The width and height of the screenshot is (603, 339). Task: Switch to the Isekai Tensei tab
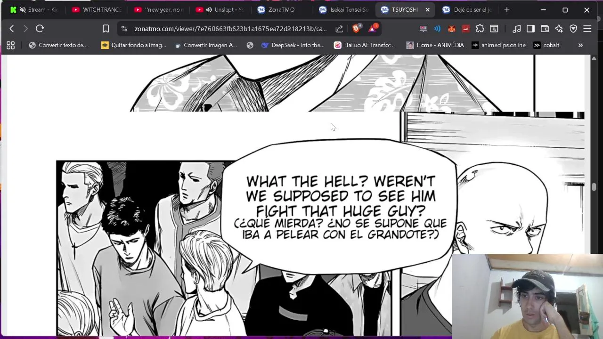[343, 10]
